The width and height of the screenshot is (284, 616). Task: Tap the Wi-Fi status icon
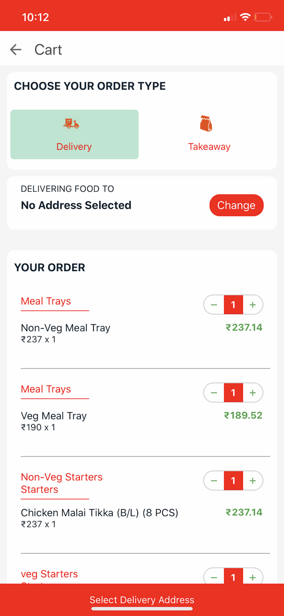(245, 17)
